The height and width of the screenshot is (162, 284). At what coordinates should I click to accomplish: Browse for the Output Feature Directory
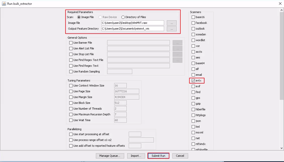point(172,29)
